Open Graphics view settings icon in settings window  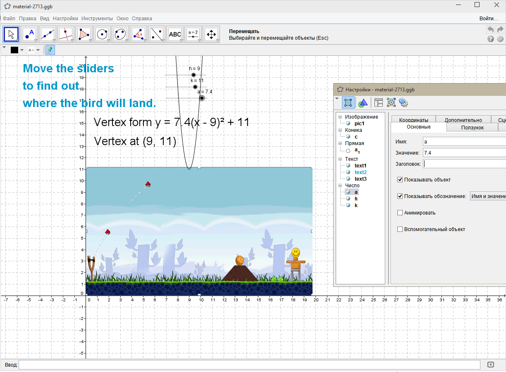tap(363, 103)
